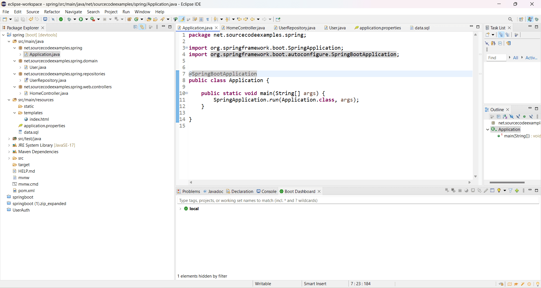The image size is (541, 288).
Task: Click the Previous Annotation up arrow icon
Action: click(x=227, y=19)
